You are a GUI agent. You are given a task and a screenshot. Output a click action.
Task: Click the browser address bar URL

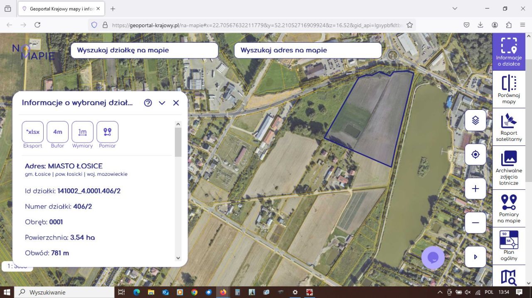[x=257, y=25]
